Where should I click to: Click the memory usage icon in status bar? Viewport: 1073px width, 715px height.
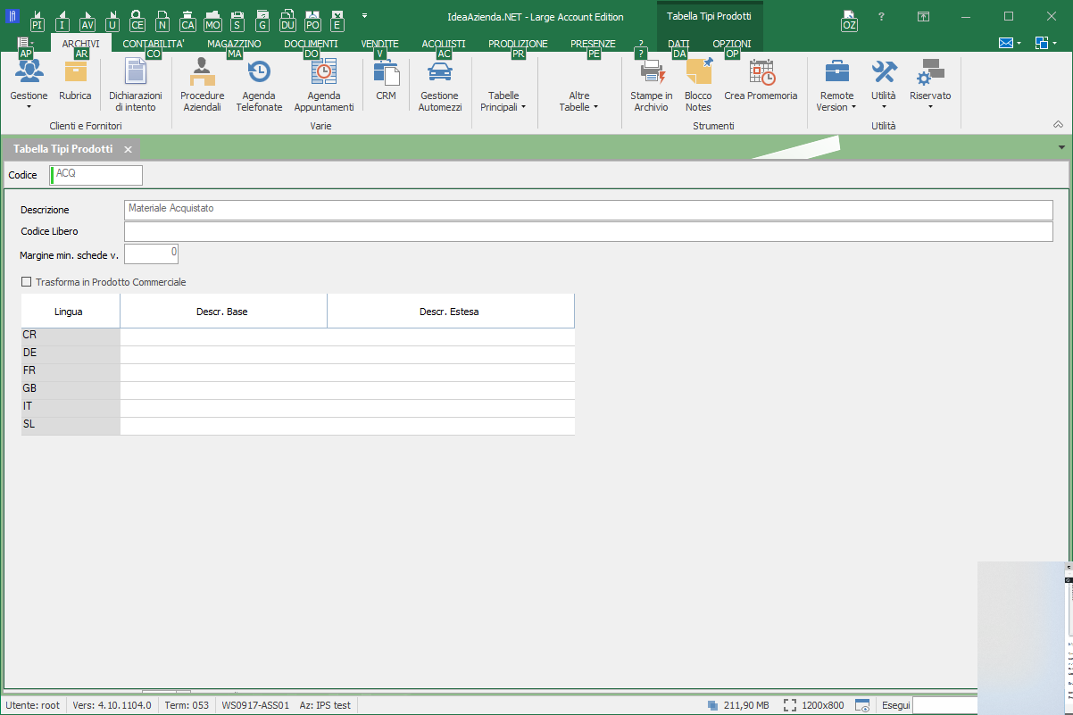(713, 705)
